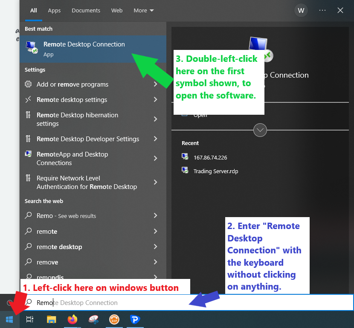This screenshot has height=328, width=354.
Task: Expand Remo web results arrow
Action: [156, 215]
